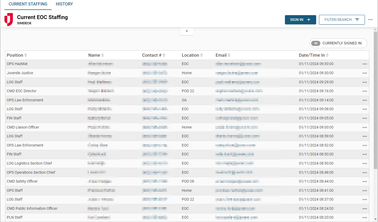Click the Juvare red logo icon
The width and height of the screenshot is (378, 222).
coord(9,20)
